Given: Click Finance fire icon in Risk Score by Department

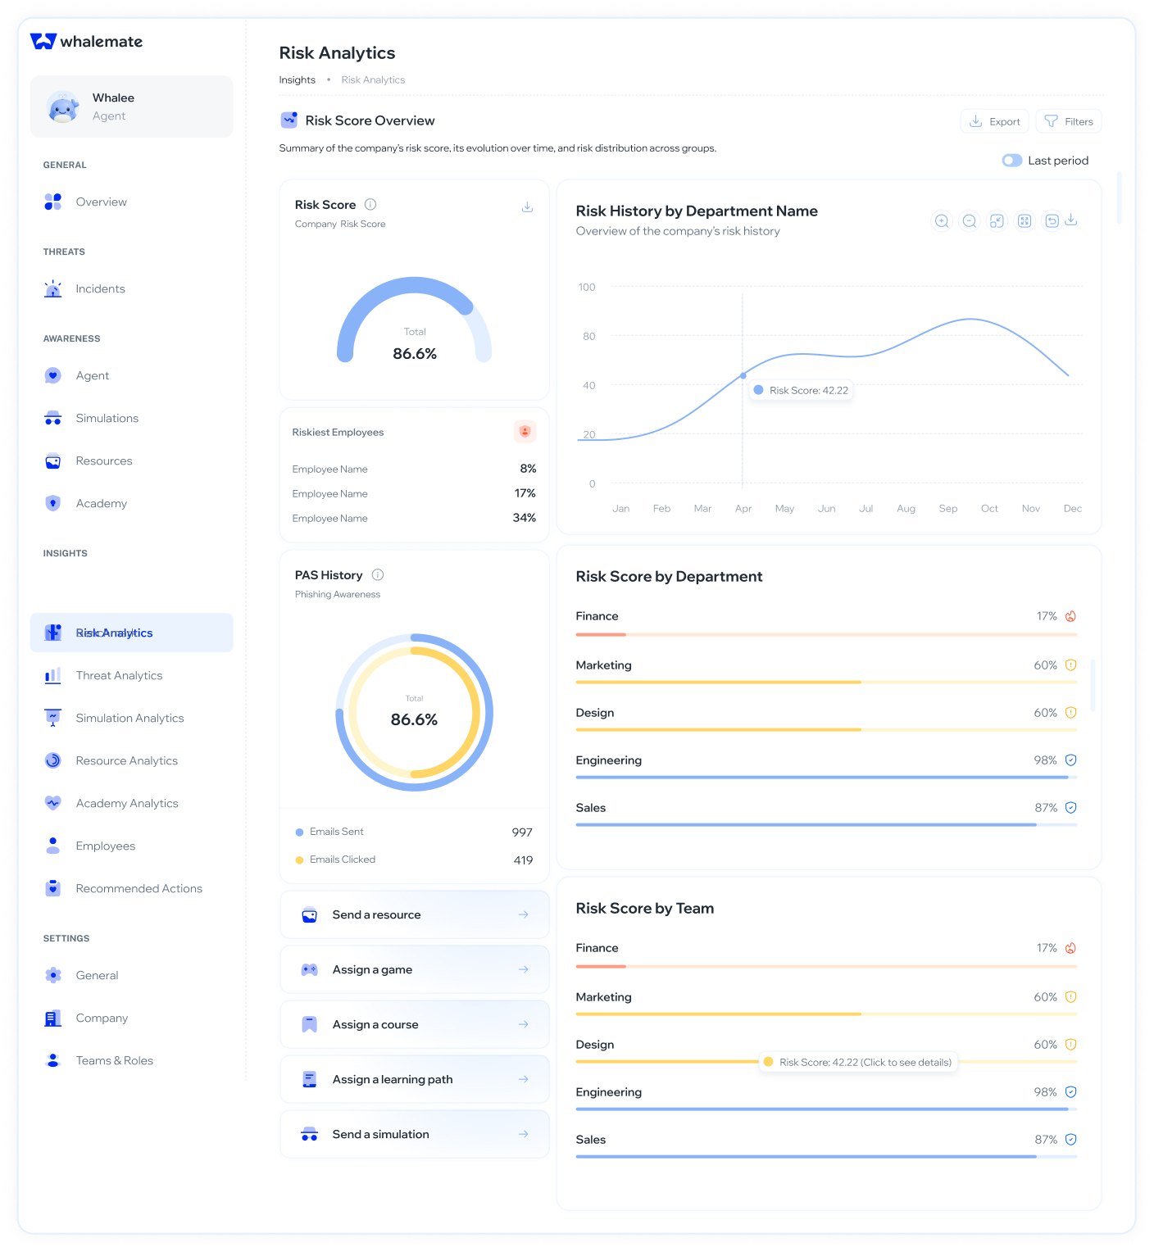Looking at the screenshot, I should 1070,616.
